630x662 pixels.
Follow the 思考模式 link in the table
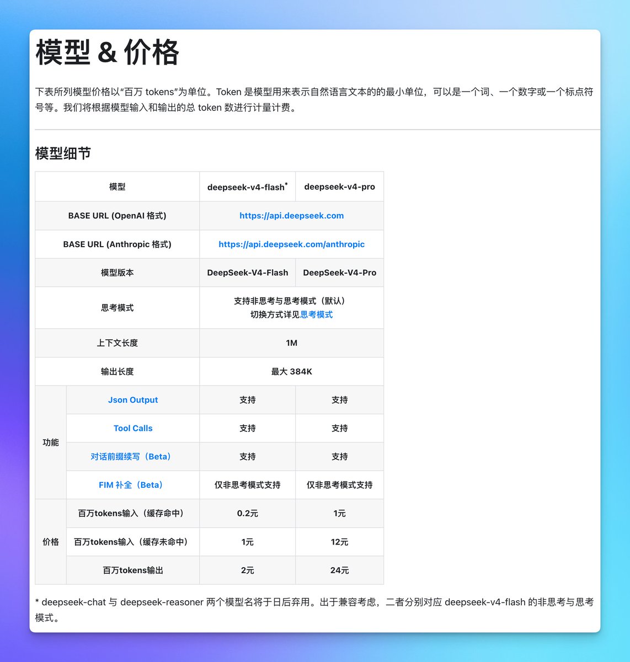316,314
